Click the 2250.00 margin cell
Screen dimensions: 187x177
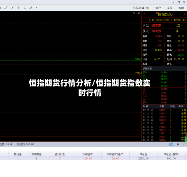143,158
